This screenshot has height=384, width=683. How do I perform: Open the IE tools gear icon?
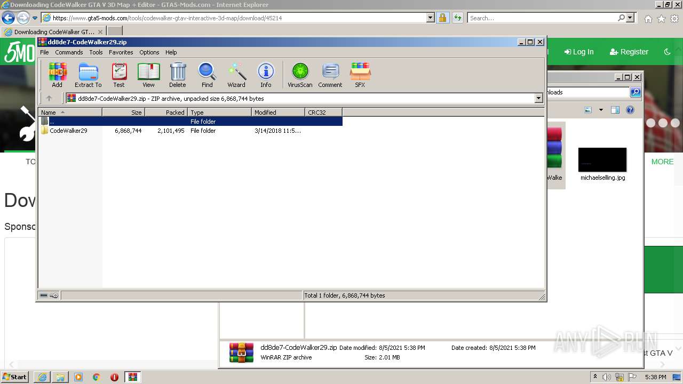674,19
